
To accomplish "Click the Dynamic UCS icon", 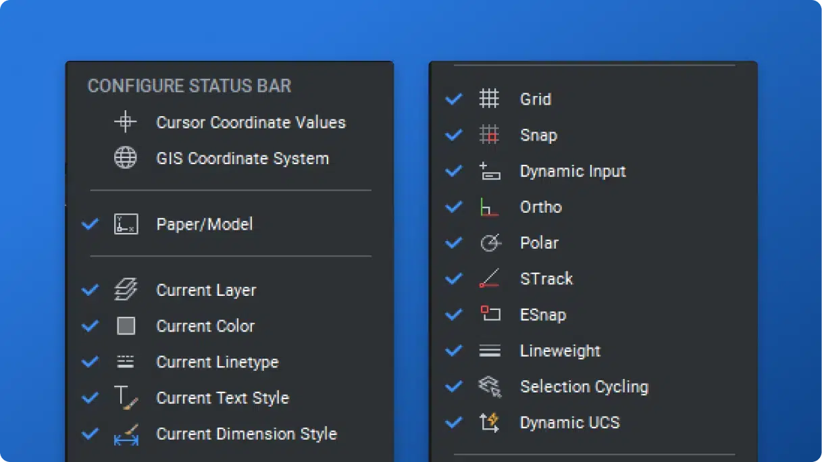I will [491, 422].
